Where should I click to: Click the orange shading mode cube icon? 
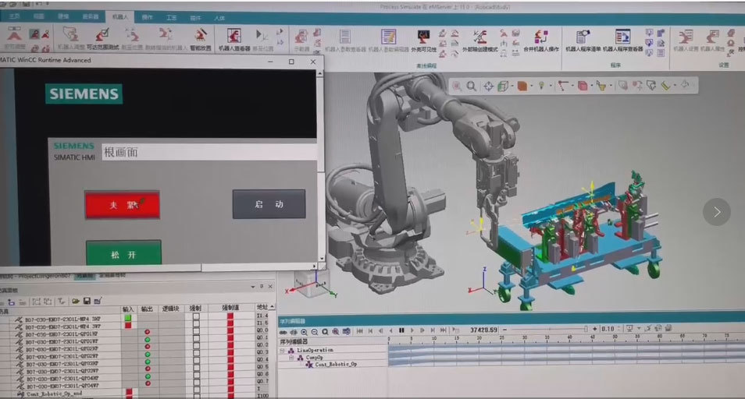point(522,87)
